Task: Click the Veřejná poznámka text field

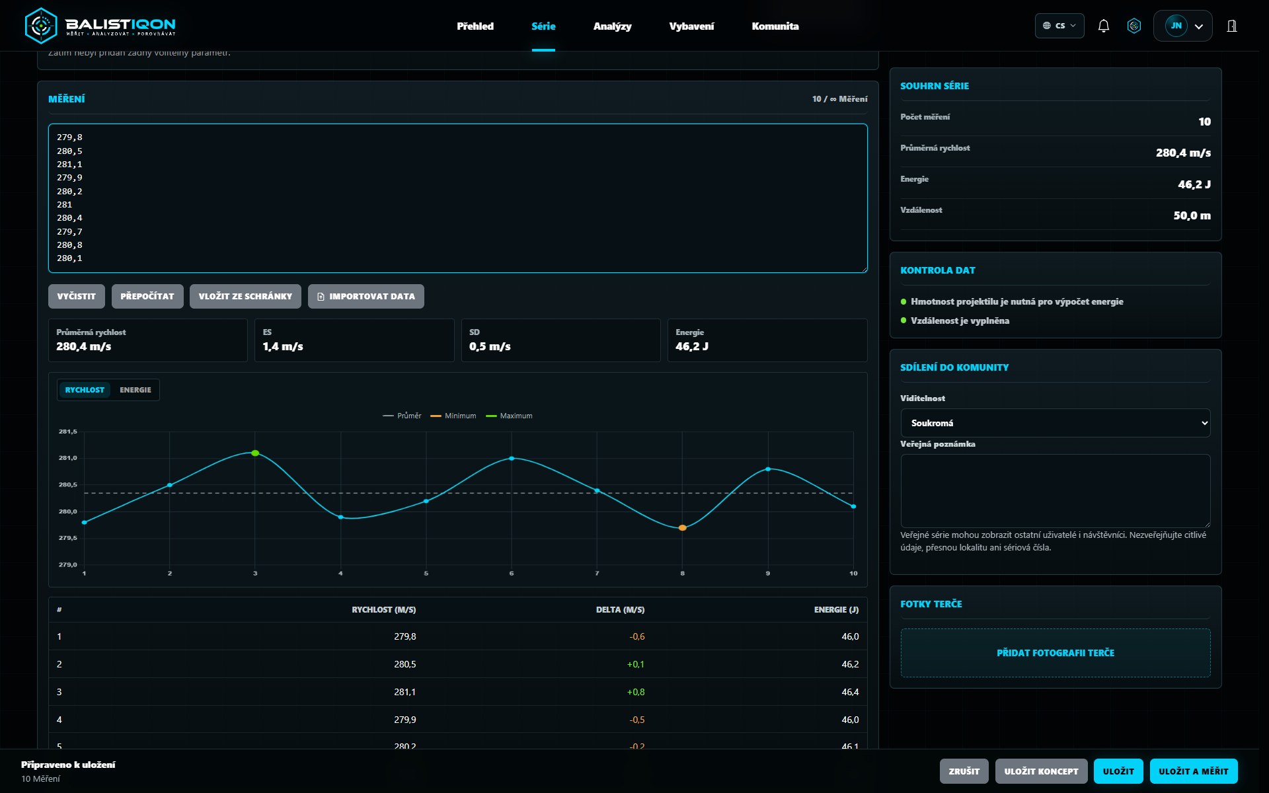Action: point(1055,490)
